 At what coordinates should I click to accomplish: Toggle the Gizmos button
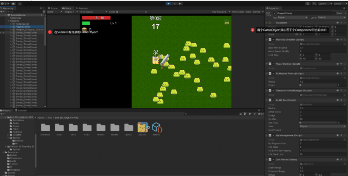256,12
